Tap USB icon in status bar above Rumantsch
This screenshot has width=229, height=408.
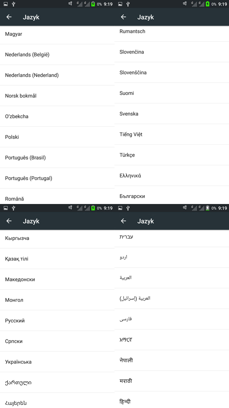[x=128, y=4]
